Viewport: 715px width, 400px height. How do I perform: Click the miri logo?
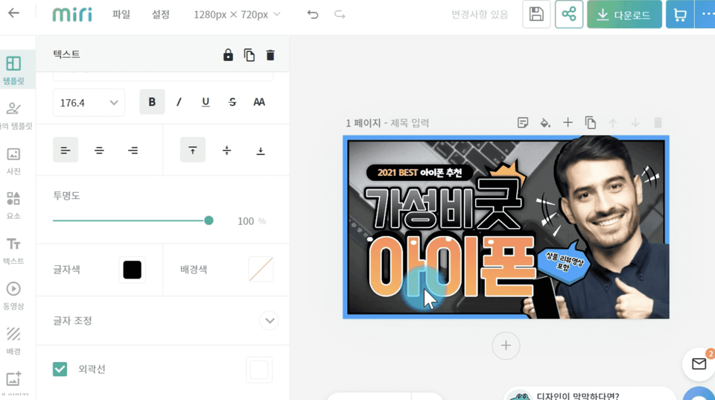pyautogui.click(x=72, y=15)
